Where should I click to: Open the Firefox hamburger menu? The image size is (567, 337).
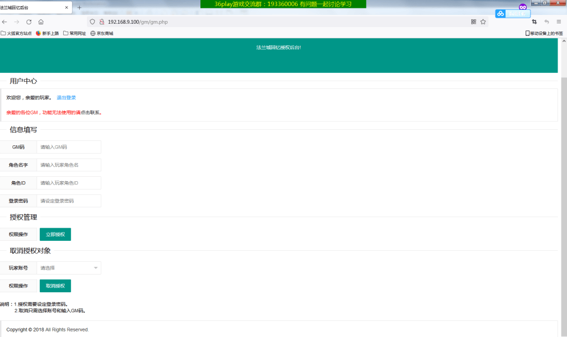click(559, 22)
